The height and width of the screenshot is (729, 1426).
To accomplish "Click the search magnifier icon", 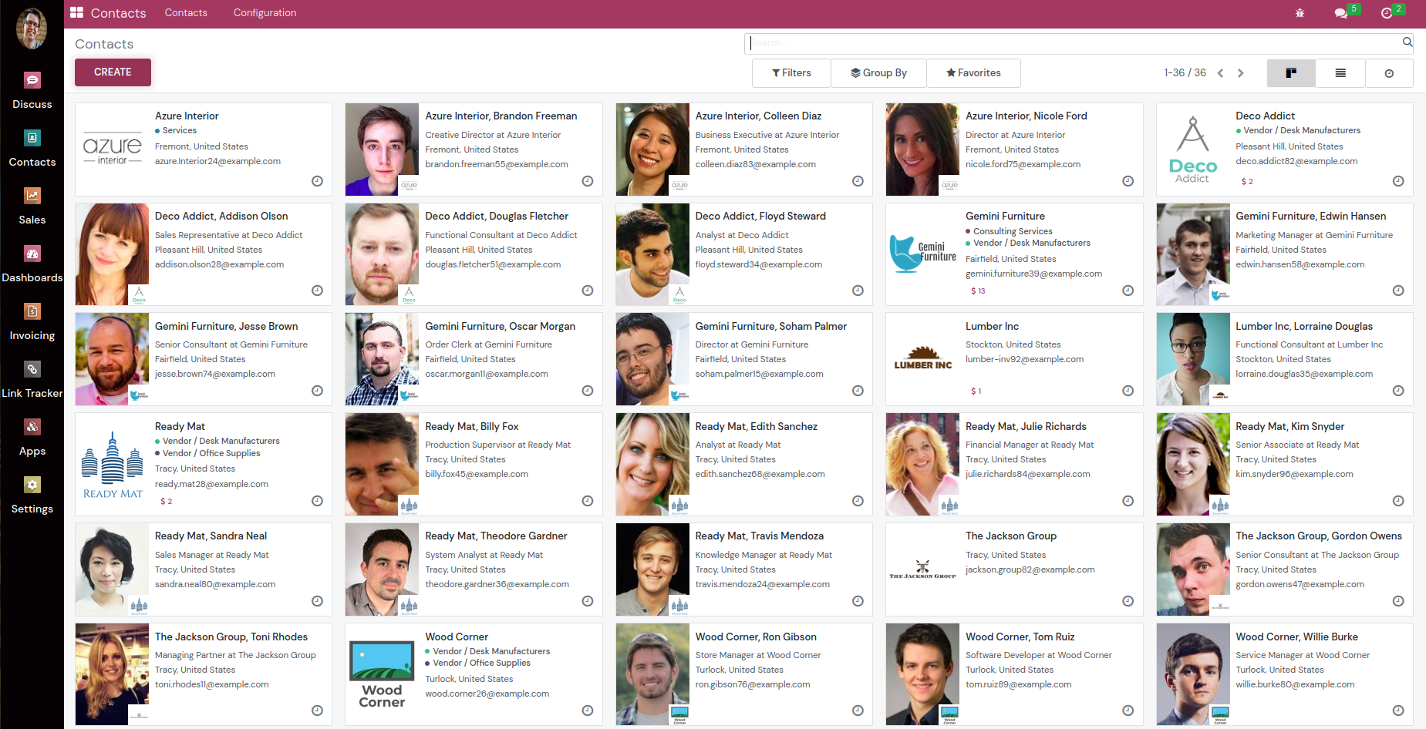I will pyautogui.click(x=1407, y=42).
